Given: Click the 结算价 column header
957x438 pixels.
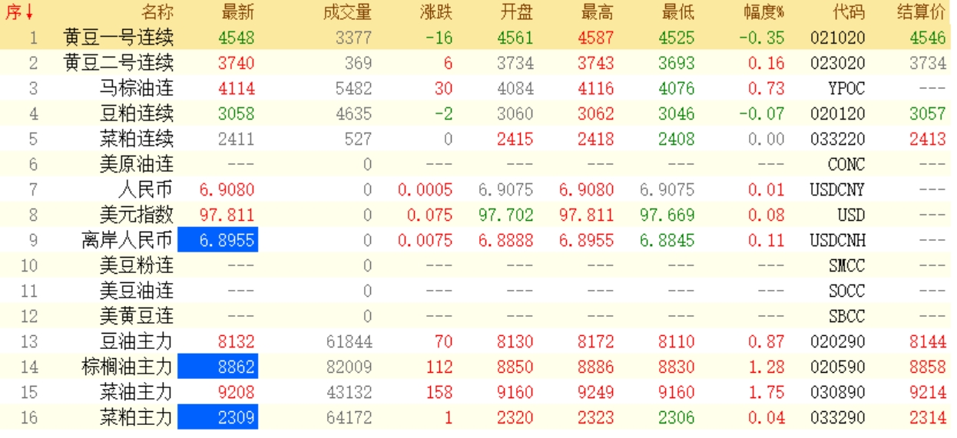Looking at the screenshot, I should coord(921,12).
